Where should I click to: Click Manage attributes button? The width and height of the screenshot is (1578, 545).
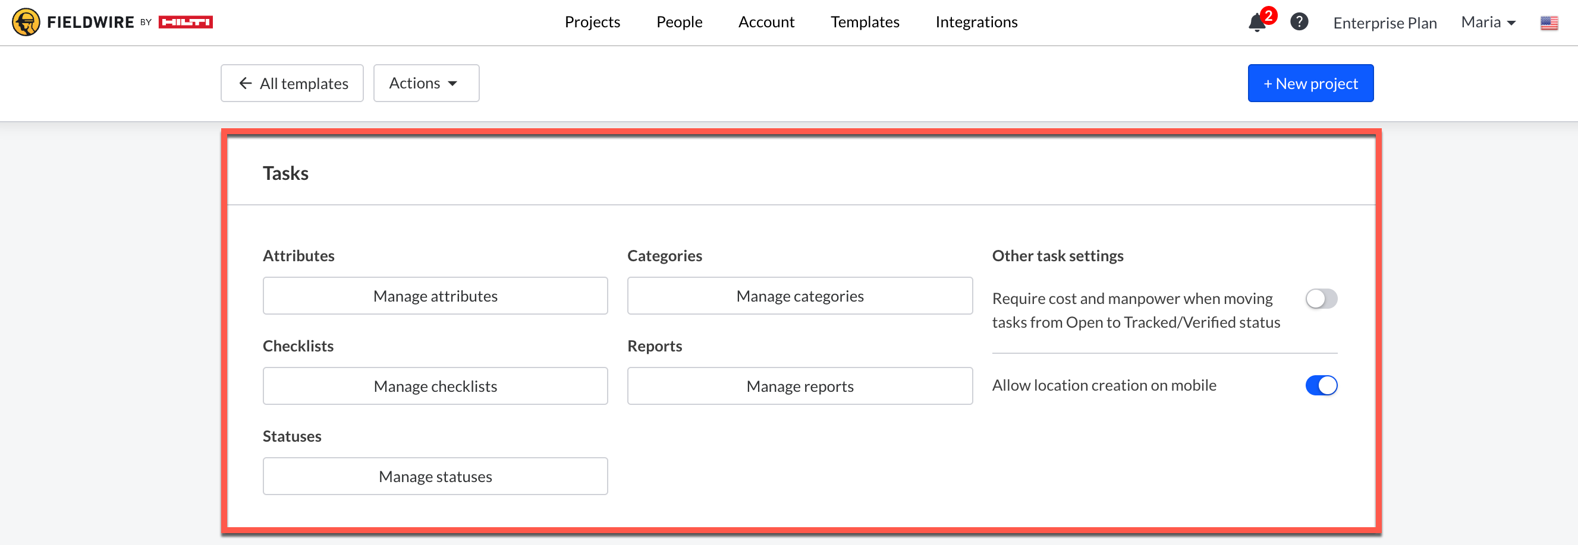[435, 296]
